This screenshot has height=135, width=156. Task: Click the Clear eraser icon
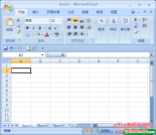[x=136, y=32]
